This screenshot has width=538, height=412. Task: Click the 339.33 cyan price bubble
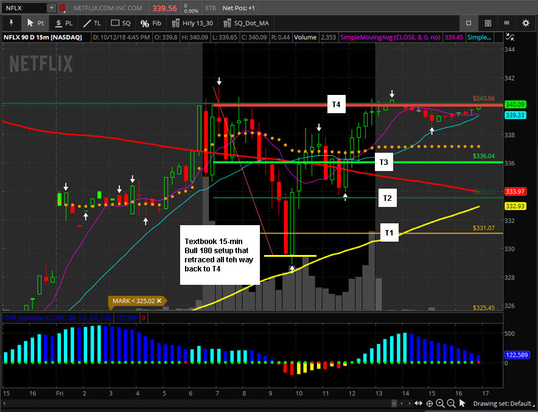[515, 115]
